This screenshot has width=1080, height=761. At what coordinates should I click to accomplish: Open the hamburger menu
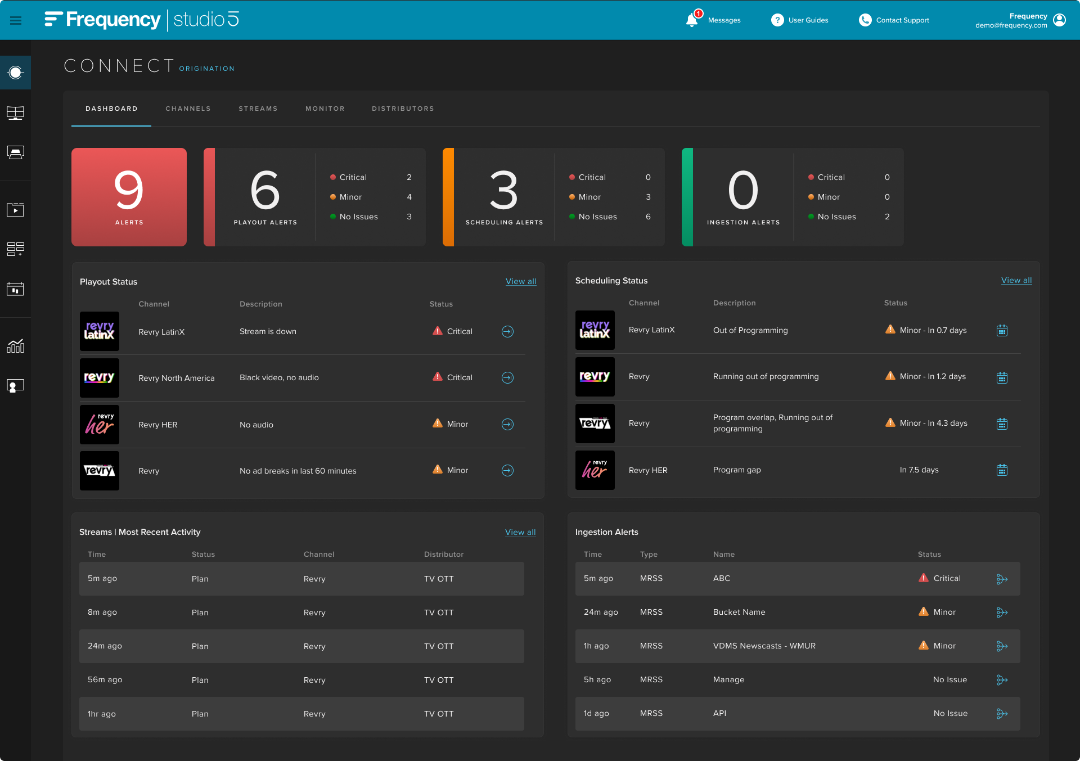pyautogui.click(x=16, y=20)
